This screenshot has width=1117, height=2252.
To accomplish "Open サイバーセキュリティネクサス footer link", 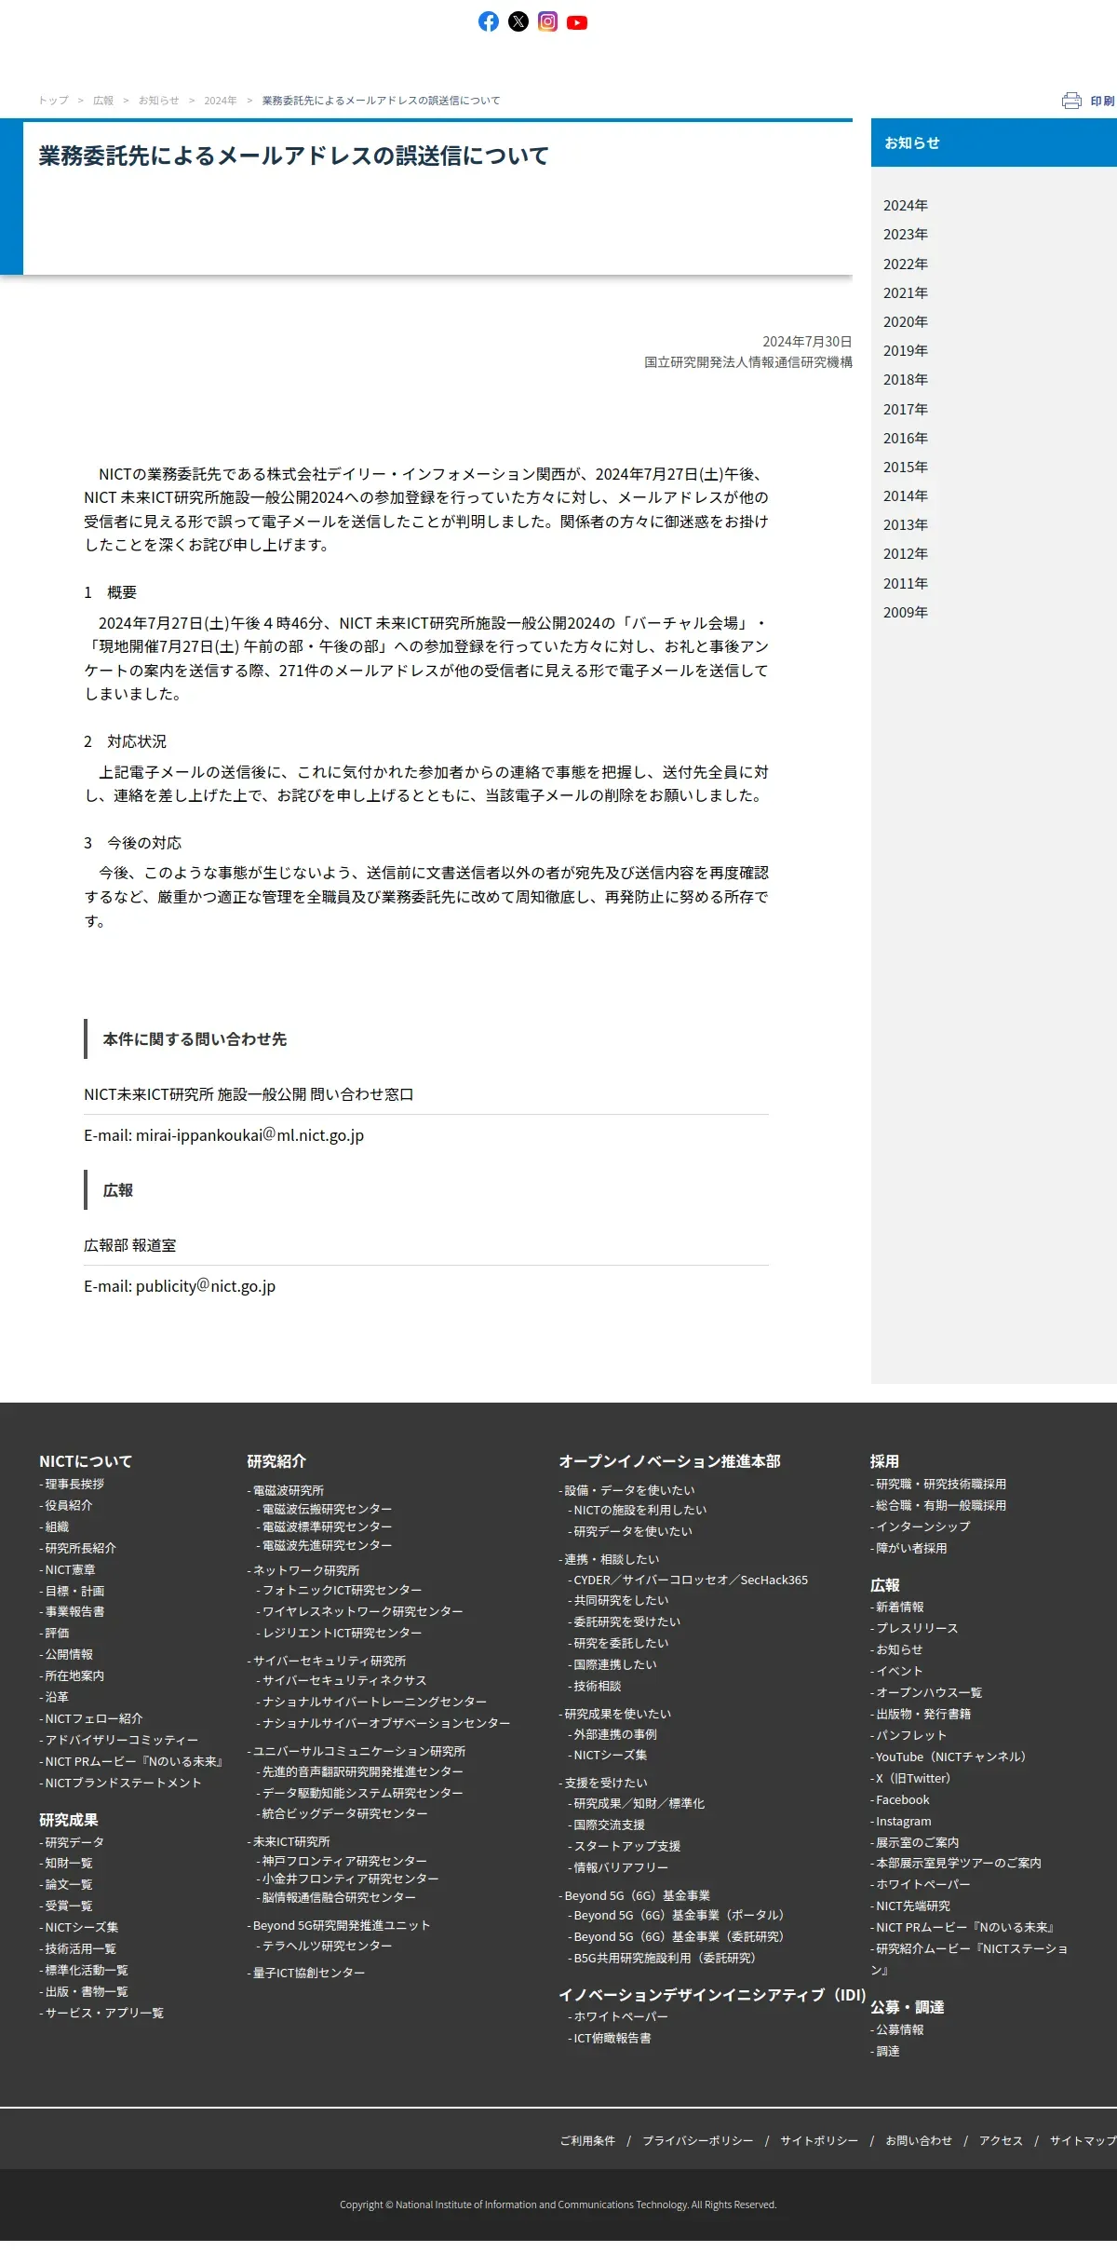I will click(344, 1681).
